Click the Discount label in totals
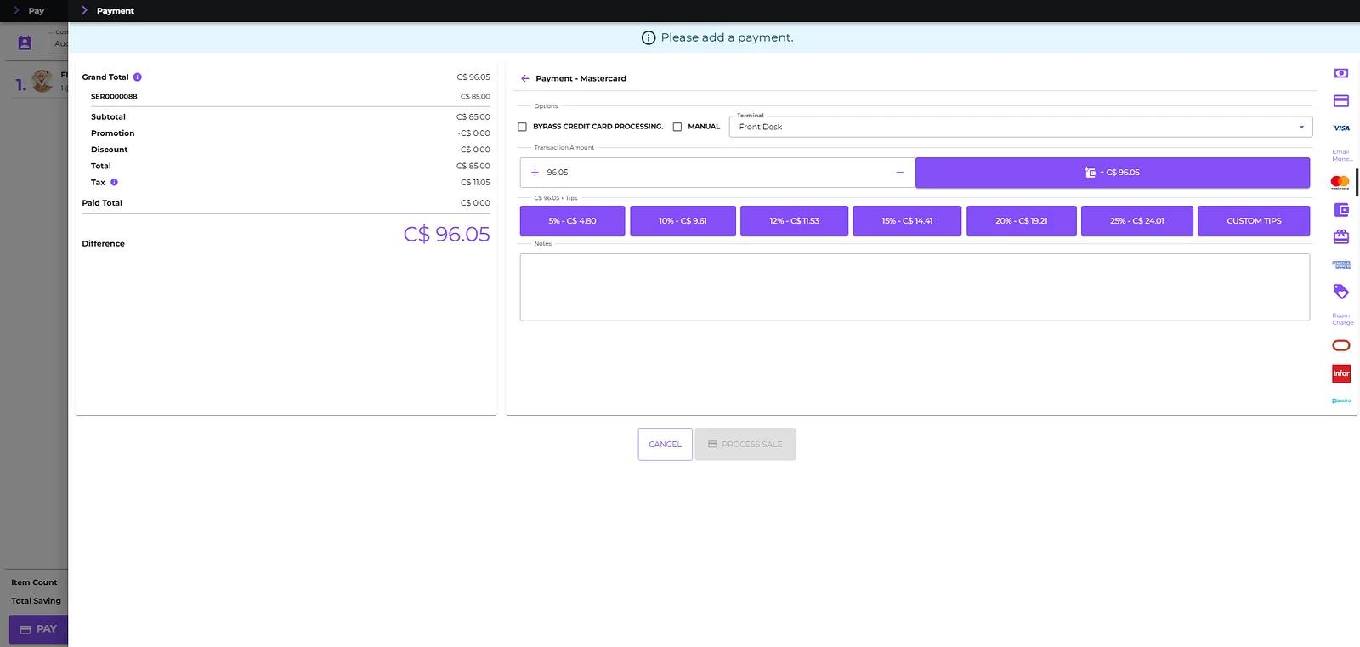Image resolution: width=1360 pixels, height=647 pixels. point(110,150)
